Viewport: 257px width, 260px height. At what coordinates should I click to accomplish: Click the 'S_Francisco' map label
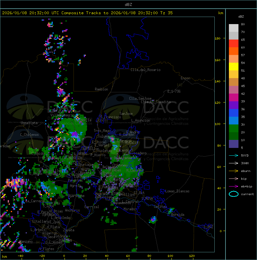tap(111, 117)
